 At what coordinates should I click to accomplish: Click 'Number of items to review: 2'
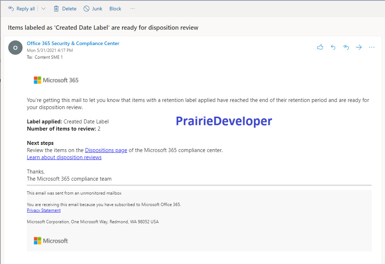pyautogui.click(x=64, y=128)
